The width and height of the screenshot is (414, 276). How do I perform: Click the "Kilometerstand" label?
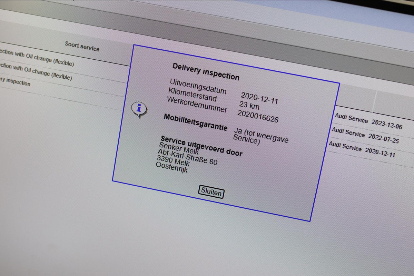pos(193,95)
